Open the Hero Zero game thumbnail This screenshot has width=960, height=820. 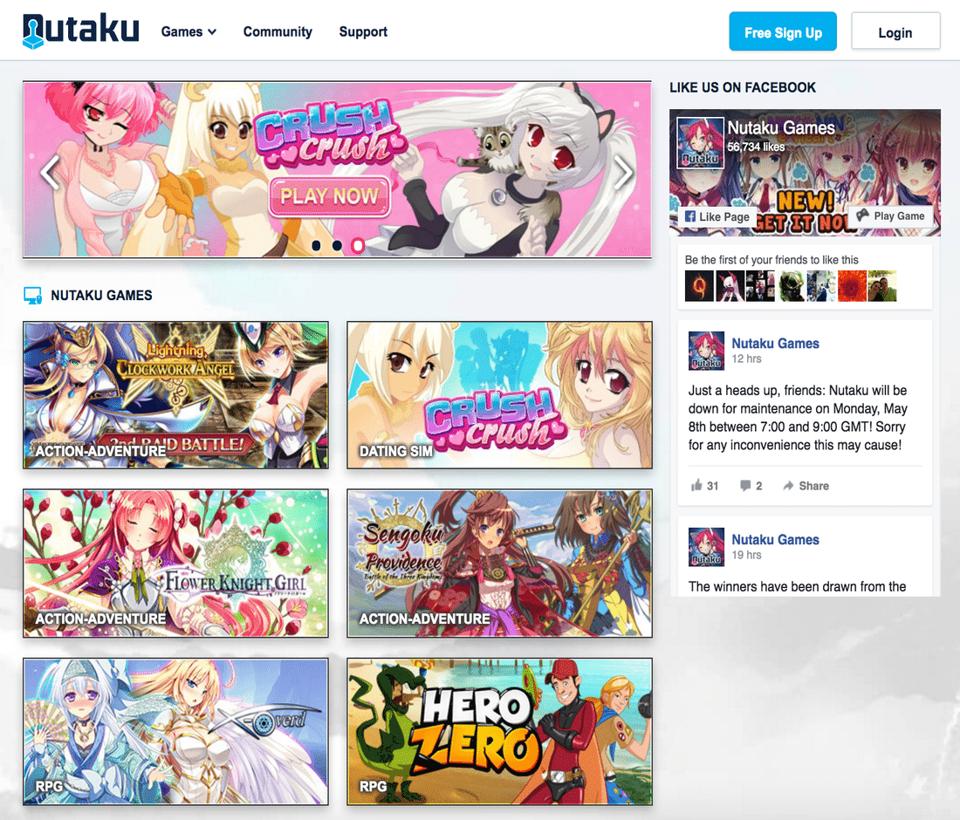click(x=499, y=732)
